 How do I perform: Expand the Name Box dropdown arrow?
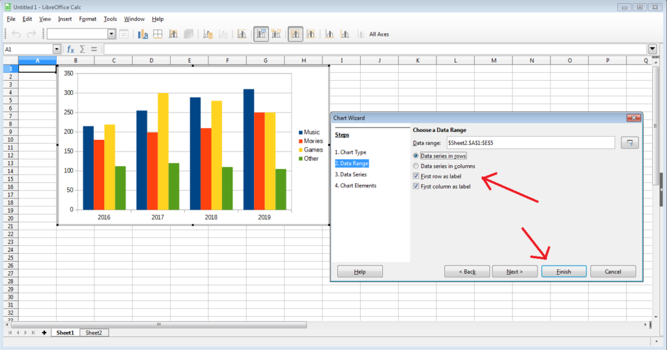[x=57, y=49]
